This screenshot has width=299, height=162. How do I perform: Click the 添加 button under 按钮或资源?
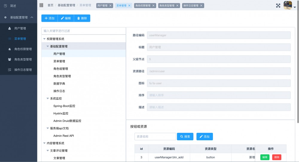click(205, 137)
